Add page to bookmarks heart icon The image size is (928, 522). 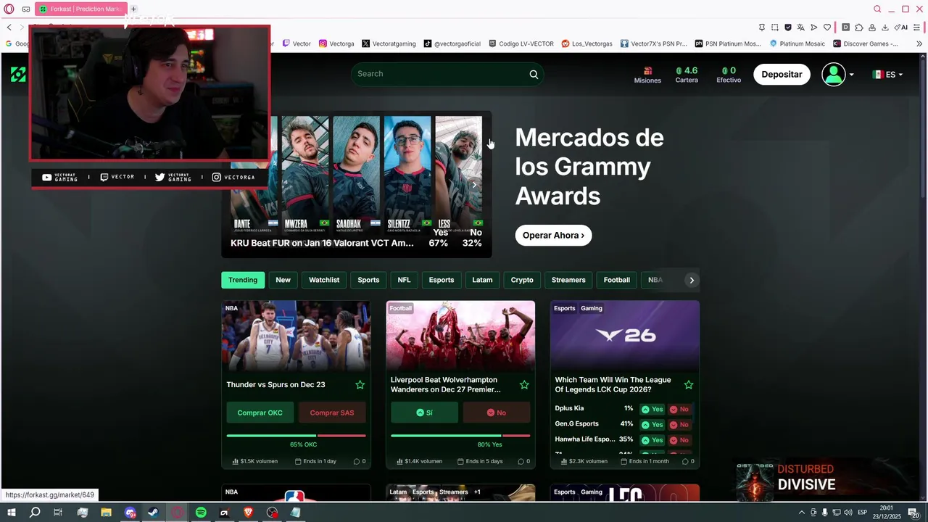click(x=826, y=28)
